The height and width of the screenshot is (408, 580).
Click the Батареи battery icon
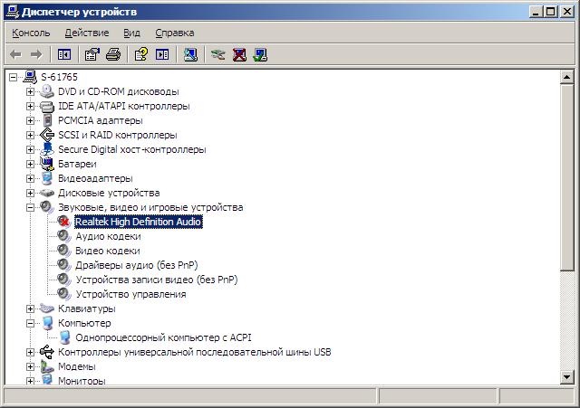tap(47, 164)
